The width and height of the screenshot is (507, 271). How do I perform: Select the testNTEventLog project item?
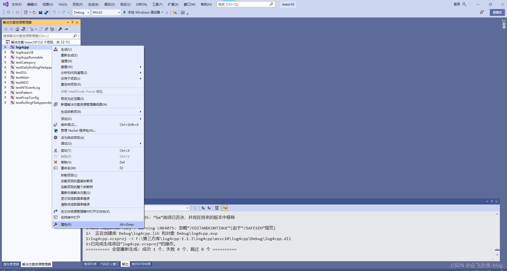click(28, 87)
